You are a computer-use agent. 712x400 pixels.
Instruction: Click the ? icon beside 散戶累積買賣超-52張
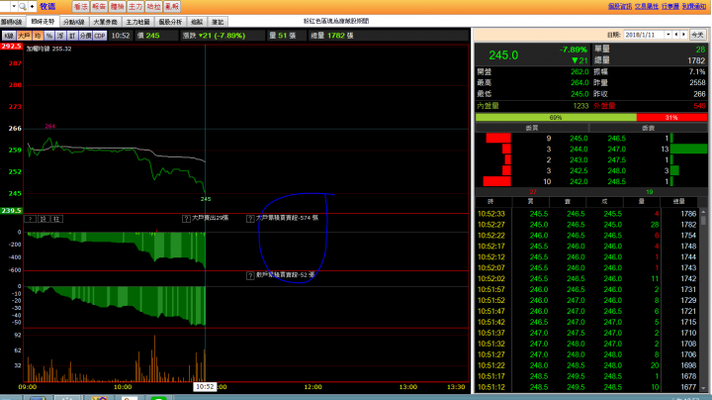[x=250, y=275]
